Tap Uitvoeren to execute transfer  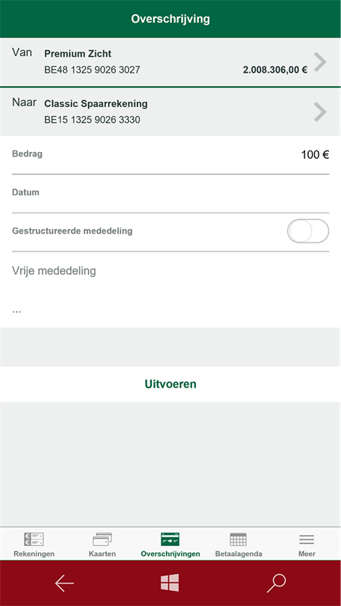[170, 384]
